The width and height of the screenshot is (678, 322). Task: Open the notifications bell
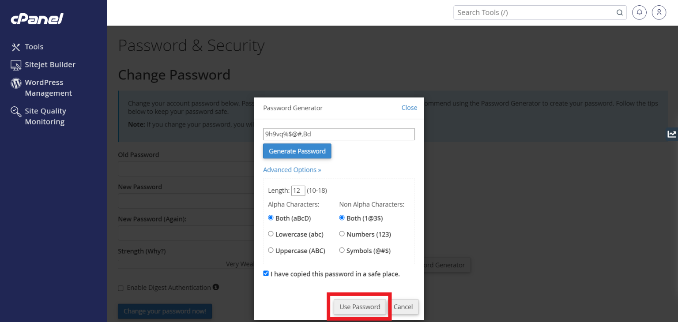(x=639, y=12)
